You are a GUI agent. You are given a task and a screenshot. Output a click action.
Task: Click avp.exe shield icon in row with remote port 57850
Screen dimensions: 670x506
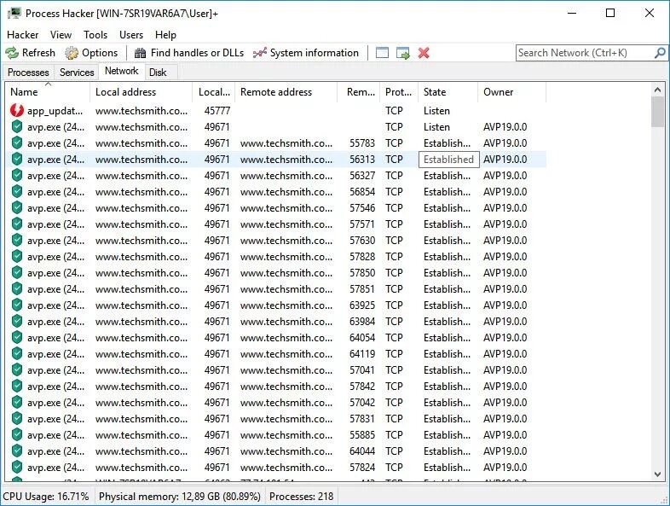(17, 273)
